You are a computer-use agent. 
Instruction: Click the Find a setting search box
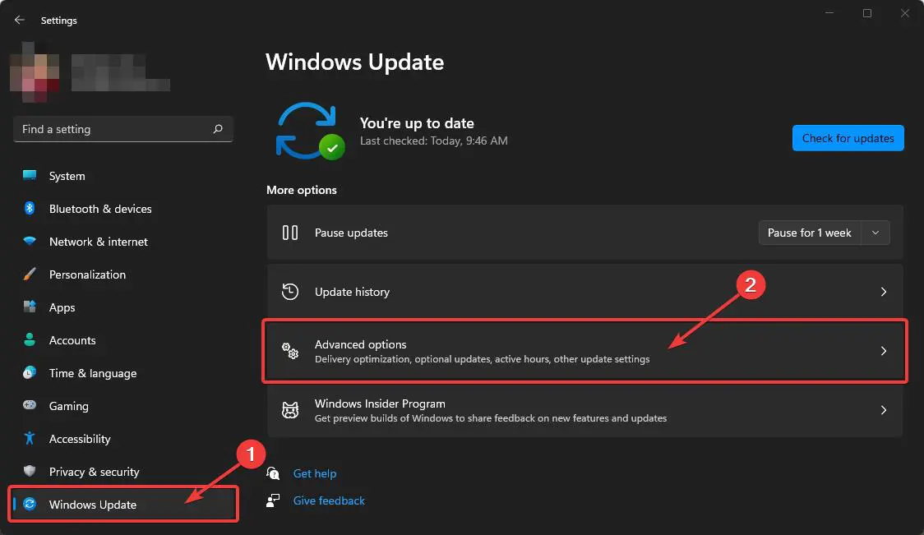(x=113, y=129)
